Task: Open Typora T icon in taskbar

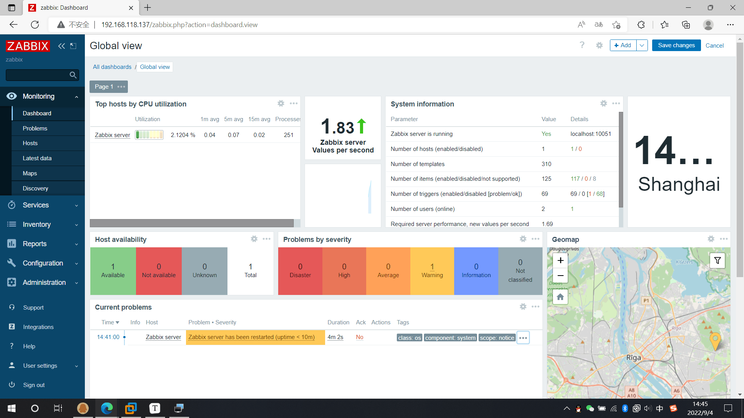Action: pos(155,408)
